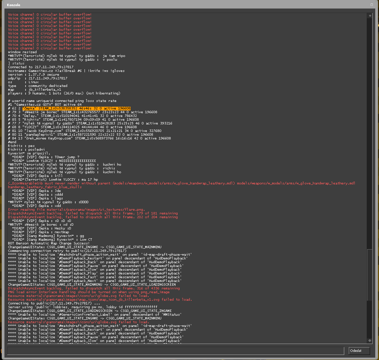This screenshot has width=379, height=360.
Task: Click the "#end" line in output
Action: pyautogui.click(x=12, y=142)
